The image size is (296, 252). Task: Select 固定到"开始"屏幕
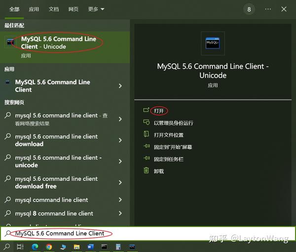pyautogui.click(x=173, y=147)
